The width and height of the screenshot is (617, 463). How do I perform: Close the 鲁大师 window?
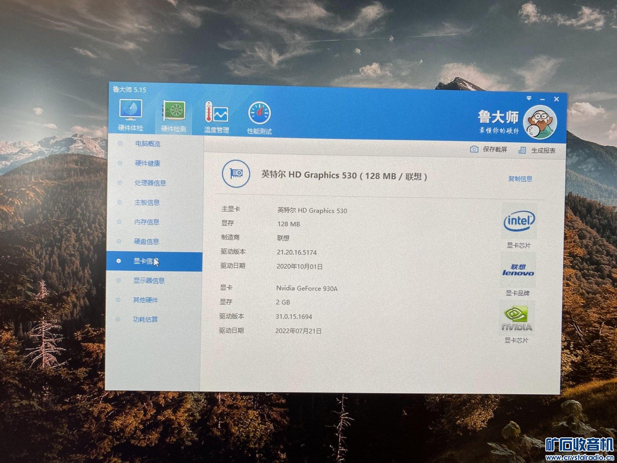point(556,99)
